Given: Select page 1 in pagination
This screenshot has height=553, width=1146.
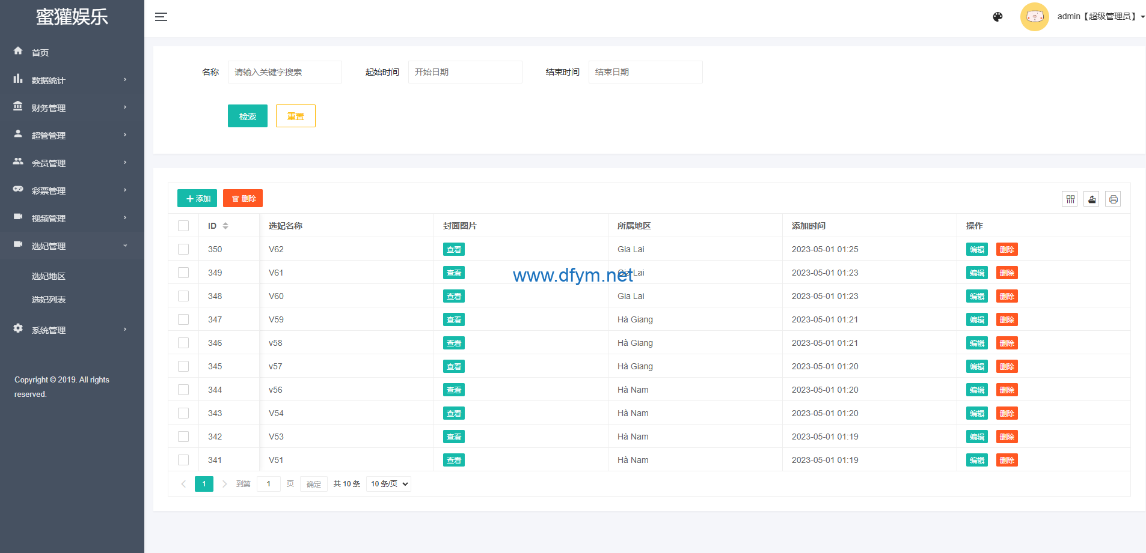Looking at the screenshot, I should [x=204, y=484].
